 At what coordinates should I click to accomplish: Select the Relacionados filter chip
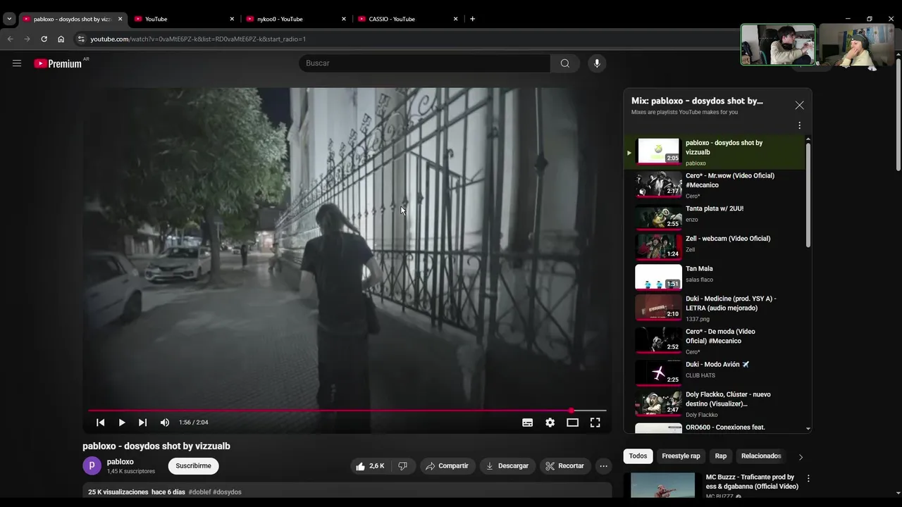[x=761, y=456]
